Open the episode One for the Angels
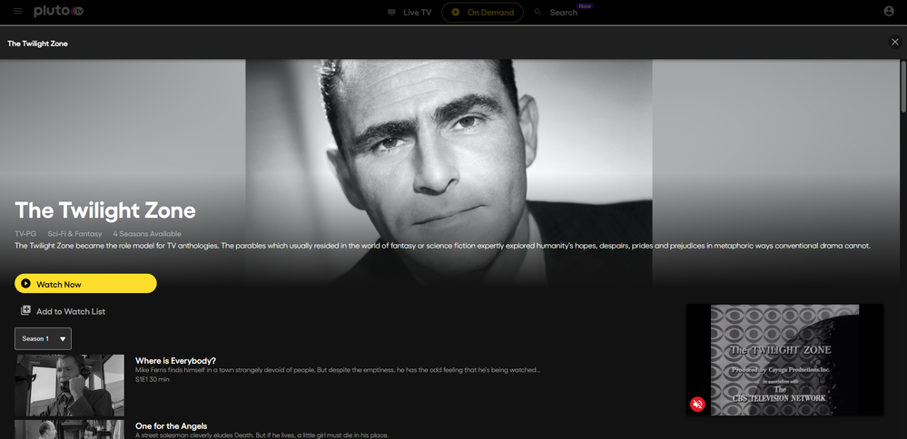Viewport: 907px width, 439px height. 171,426
